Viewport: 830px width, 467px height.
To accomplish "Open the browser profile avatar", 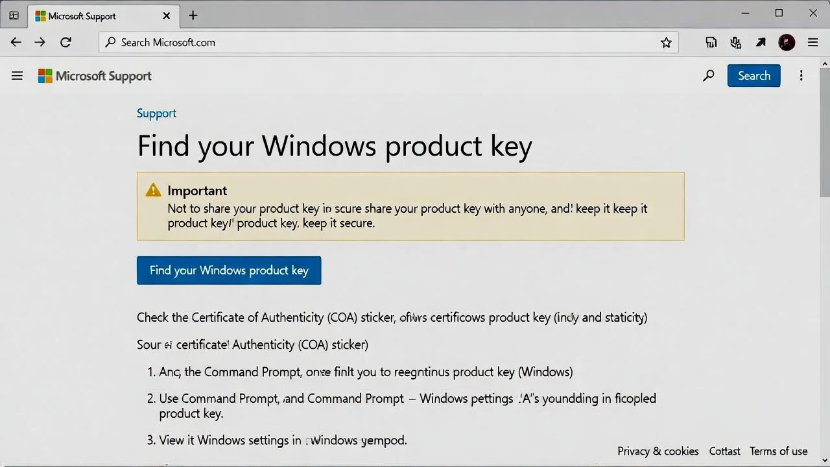I will [787, 42].
